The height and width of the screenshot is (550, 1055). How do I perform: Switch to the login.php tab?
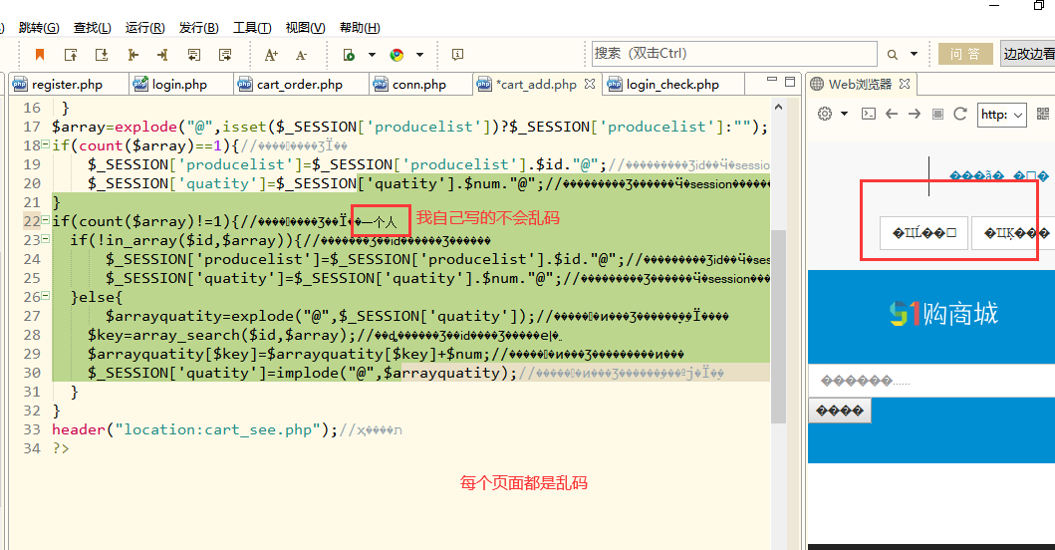click(x=179, y=84)
